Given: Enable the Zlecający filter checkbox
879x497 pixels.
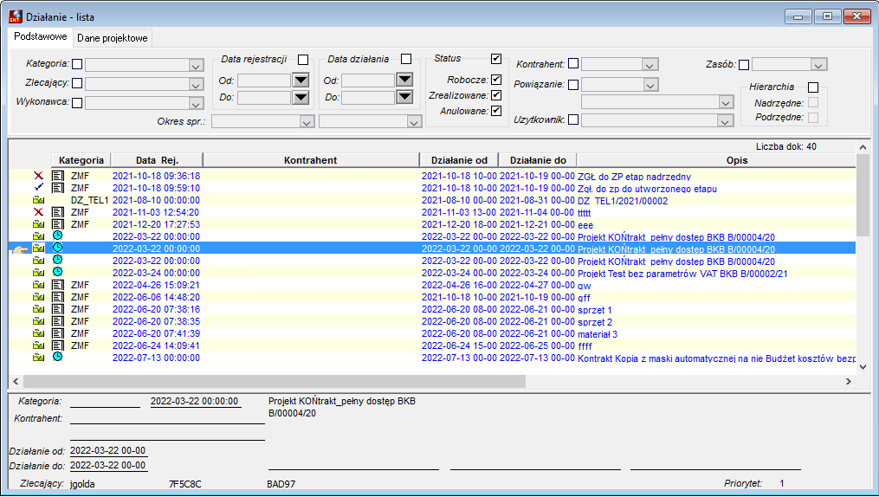Looking at the screenshot, I should (77, 83).
